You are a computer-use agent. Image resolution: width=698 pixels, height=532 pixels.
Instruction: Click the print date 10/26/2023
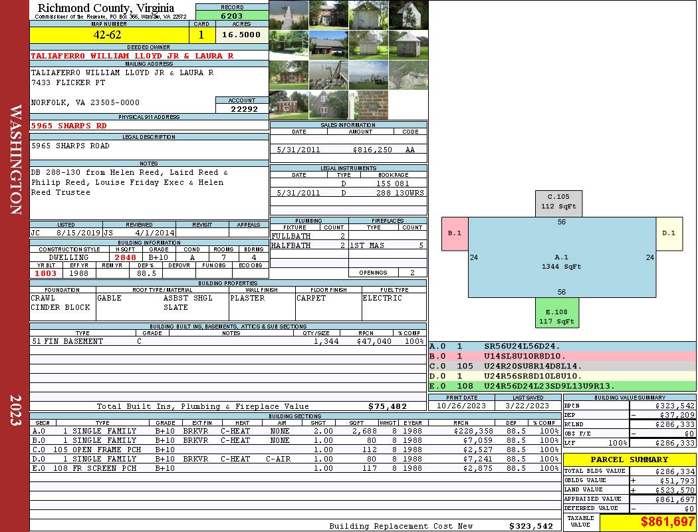461,406
